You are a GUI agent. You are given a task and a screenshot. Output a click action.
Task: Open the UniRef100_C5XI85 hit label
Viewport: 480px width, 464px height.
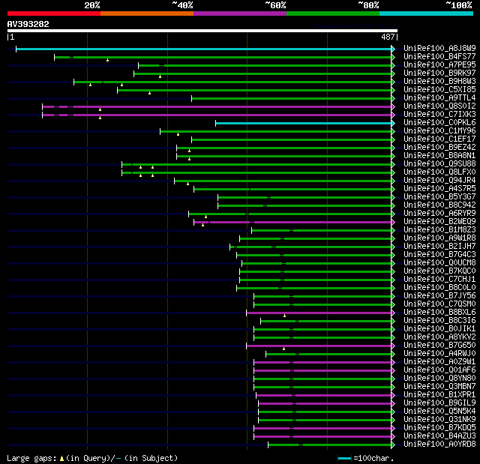point(439,90)
